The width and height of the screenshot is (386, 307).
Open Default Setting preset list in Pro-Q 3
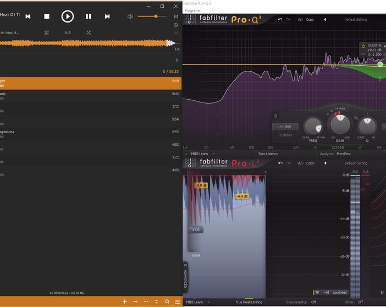coord(355,19)
